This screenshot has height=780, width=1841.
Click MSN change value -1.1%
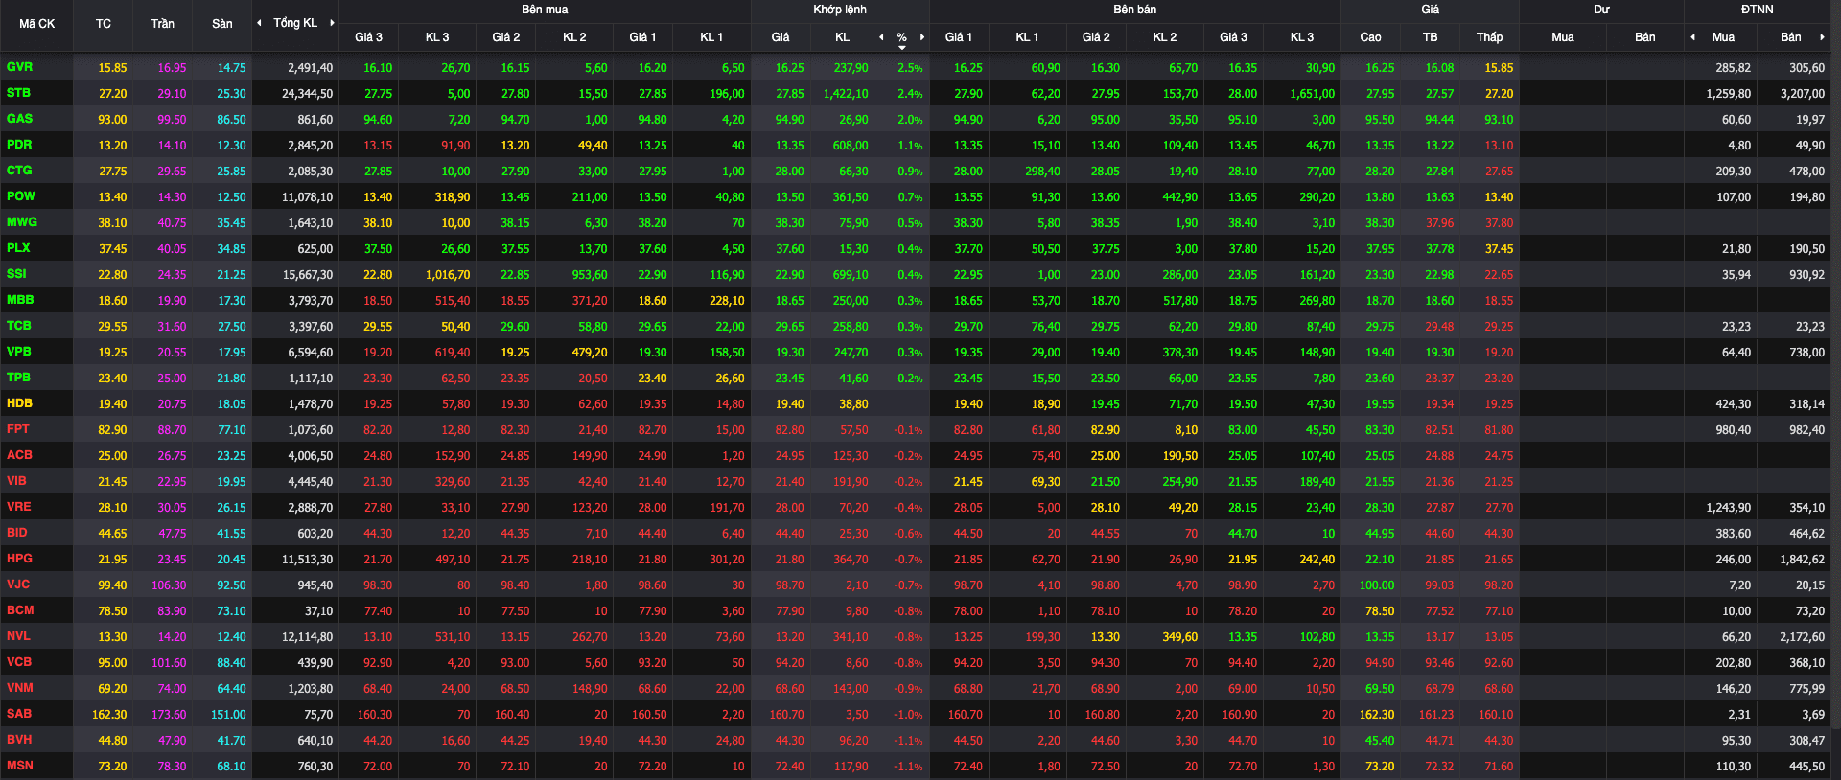point(908,767)
